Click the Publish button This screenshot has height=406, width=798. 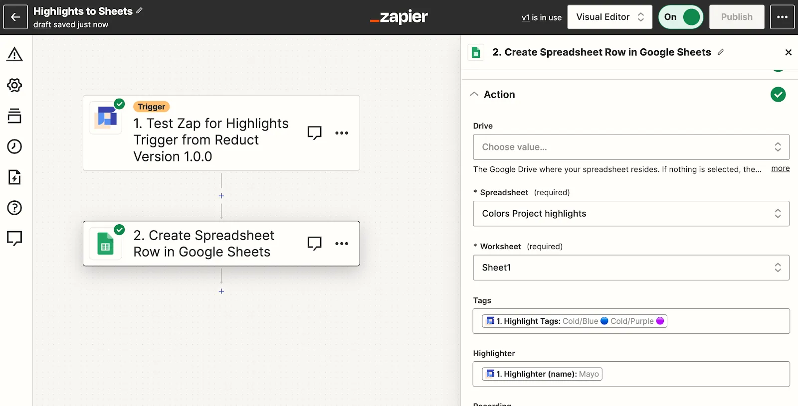point(737,17)
